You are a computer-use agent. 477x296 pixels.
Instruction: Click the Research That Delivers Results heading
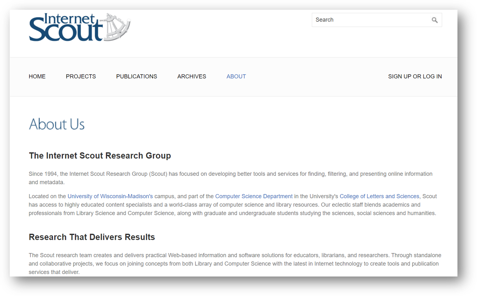click(x=91, y=237)
